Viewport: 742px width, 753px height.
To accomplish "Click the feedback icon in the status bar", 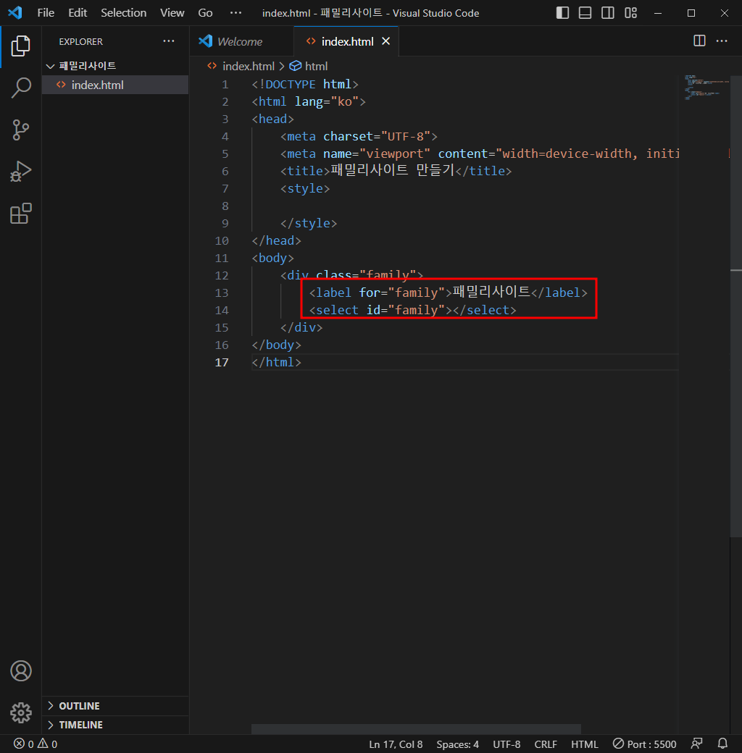I will click(x=696, y=744).
